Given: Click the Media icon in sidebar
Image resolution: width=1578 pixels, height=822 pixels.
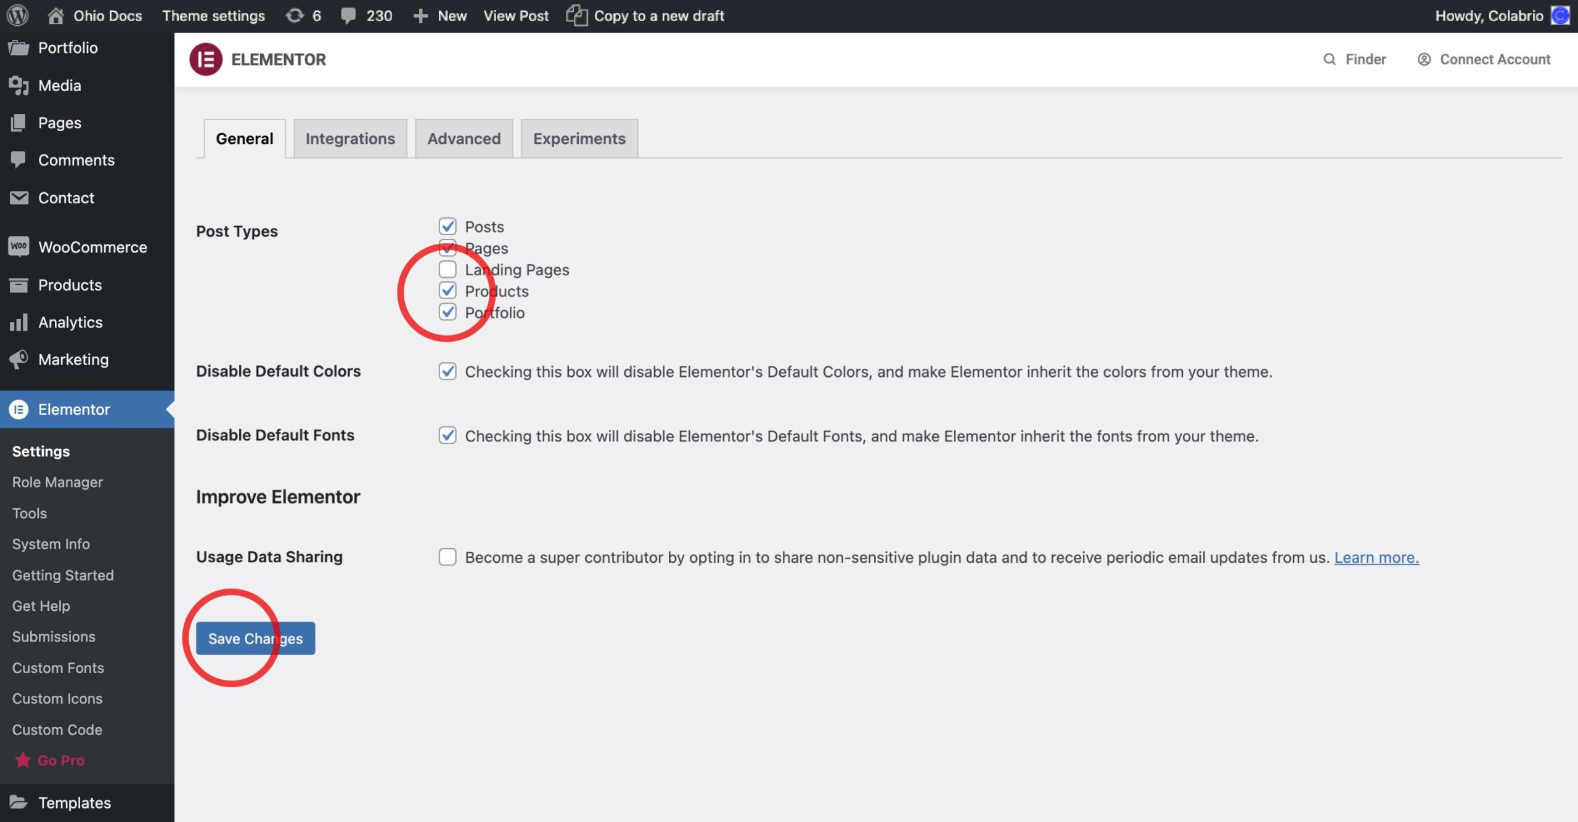Looking at the screenshot, I should [19, 86].
